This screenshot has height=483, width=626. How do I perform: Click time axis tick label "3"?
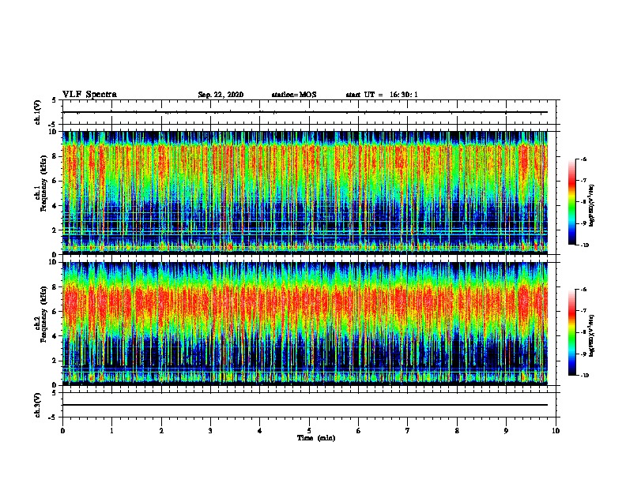point(210,431)
